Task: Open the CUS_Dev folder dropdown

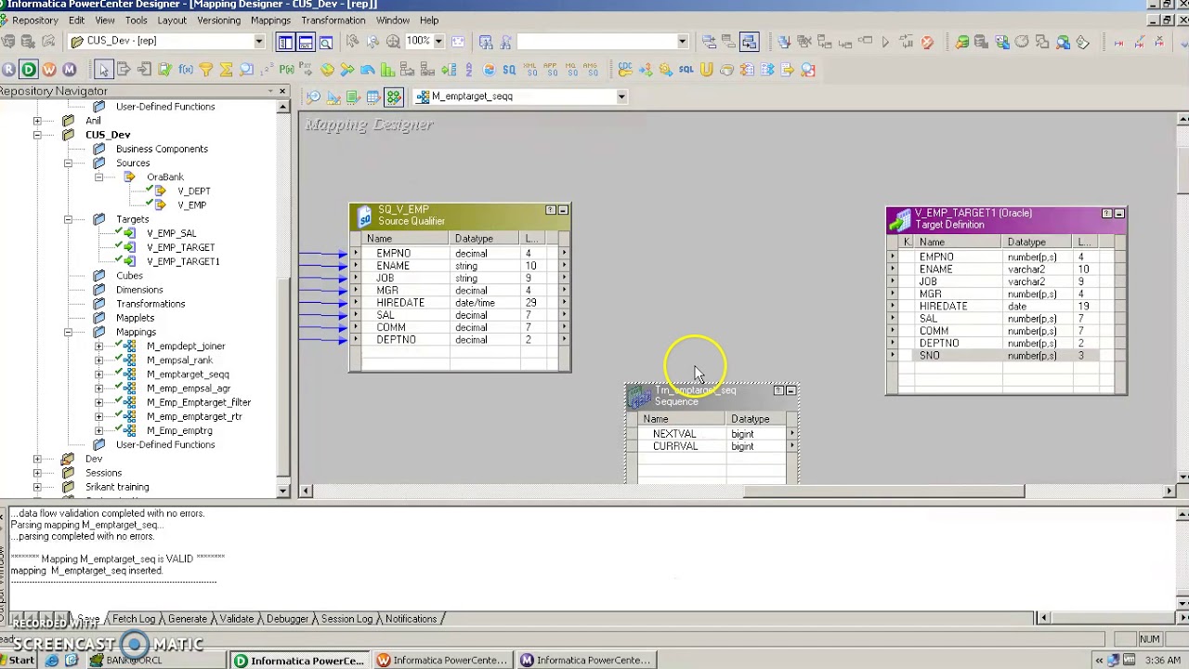Action: pos(259,41)
